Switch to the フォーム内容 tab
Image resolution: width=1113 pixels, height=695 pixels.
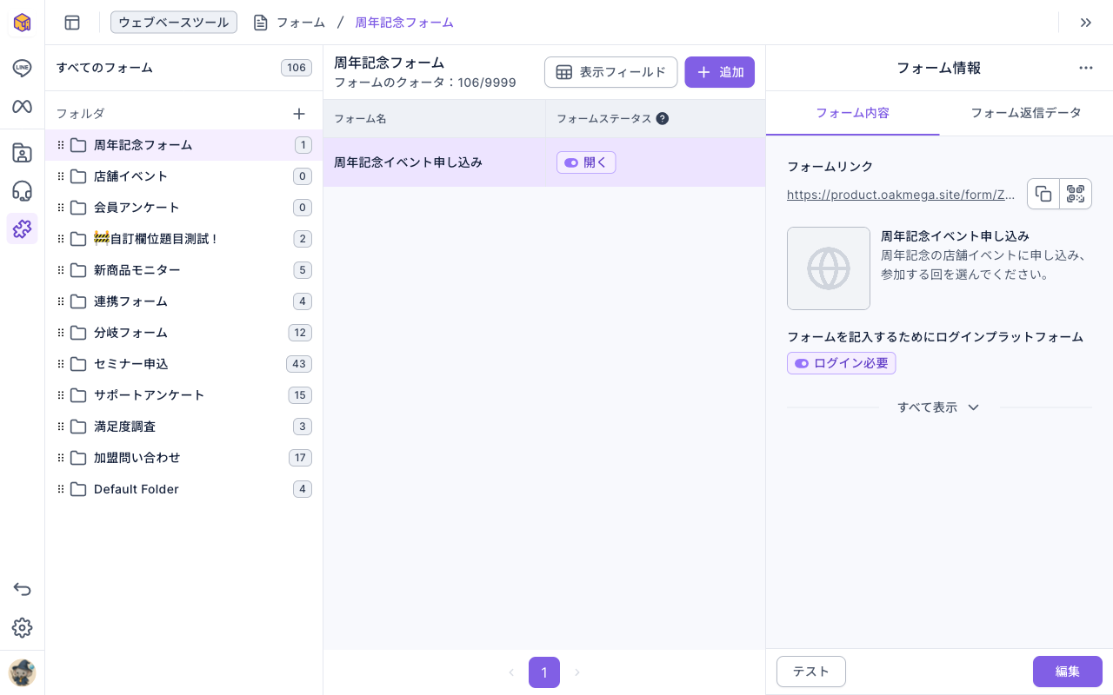(852, 113)
